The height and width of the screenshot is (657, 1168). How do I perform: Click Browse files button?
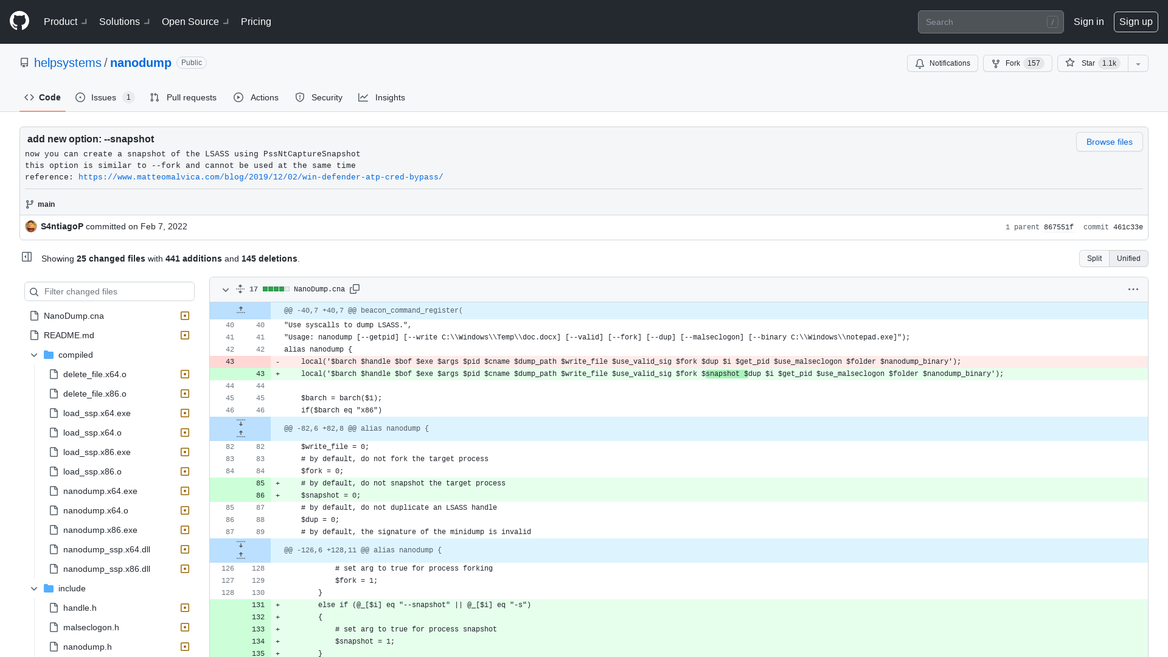point(1109,142)
